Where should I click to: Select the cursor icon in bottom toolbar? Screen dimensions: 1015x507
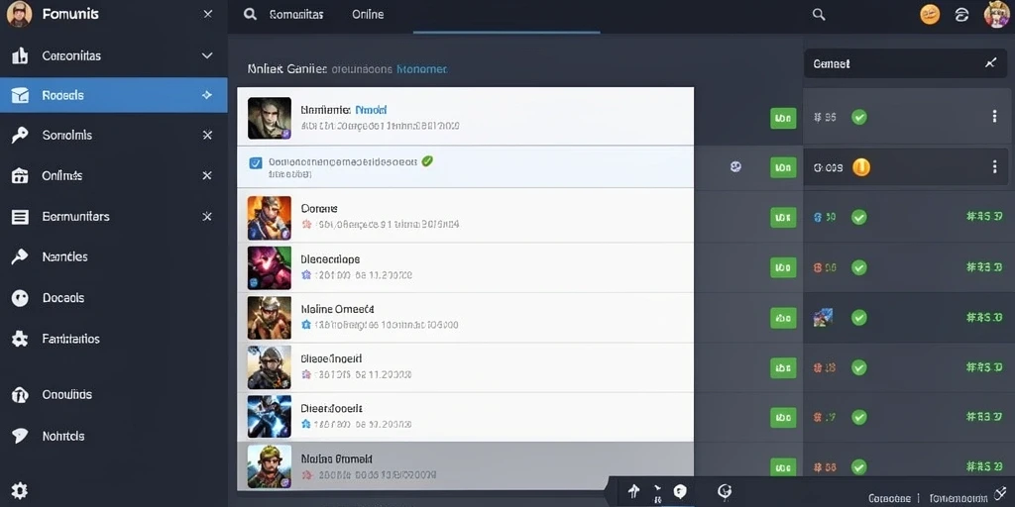tap(656, 493)
